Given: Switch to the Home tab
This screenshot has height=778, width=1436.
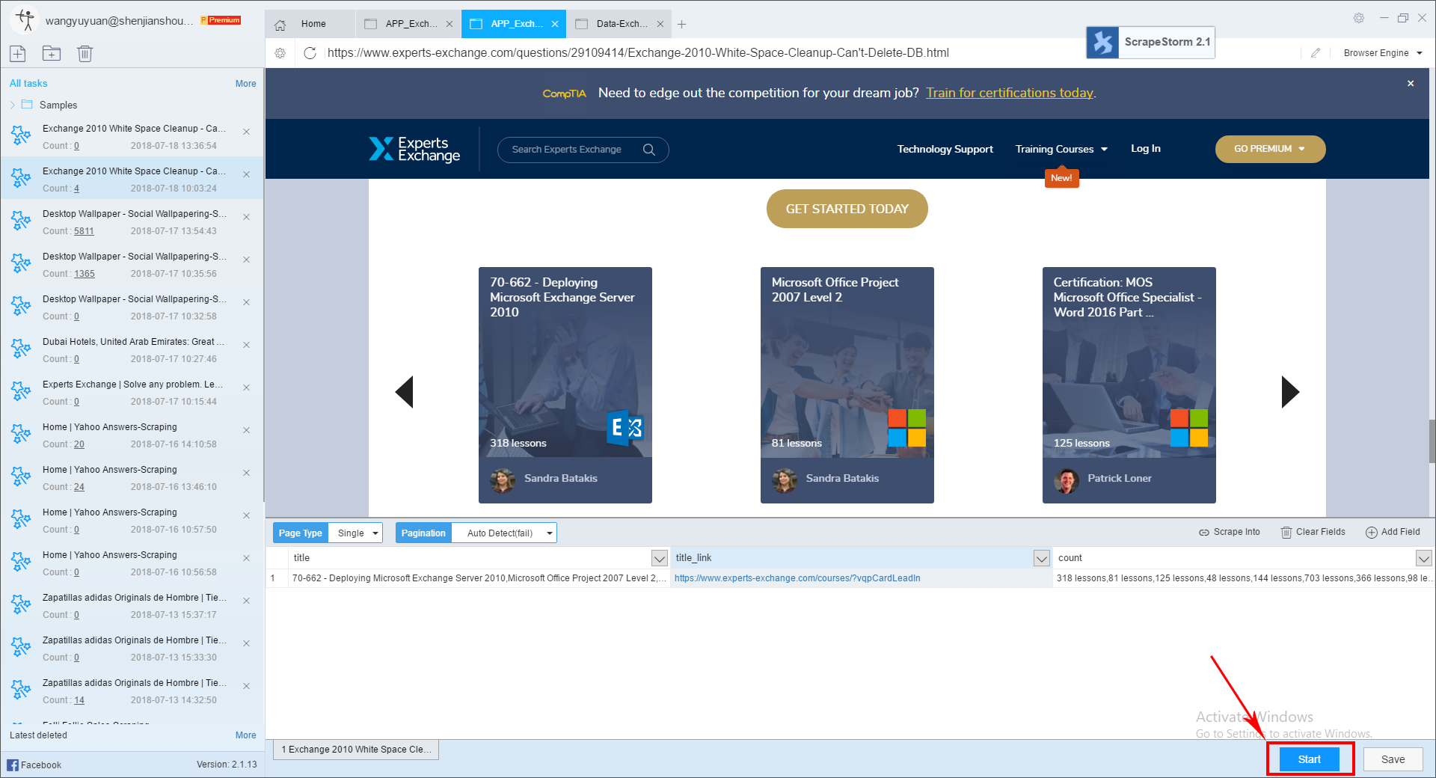Looking at the screenshot, I should coord(310,24).
